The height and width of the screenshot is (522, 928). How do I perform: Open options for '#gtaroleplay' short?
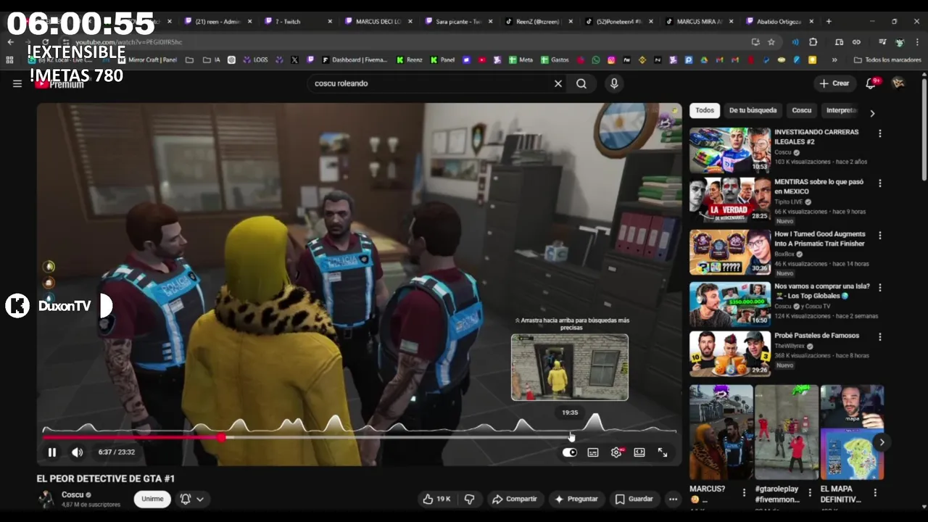[809, 492]
